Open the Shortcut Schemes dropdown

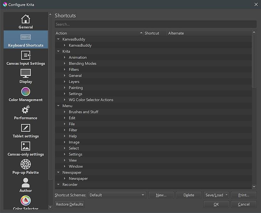[x=117, y=195]
